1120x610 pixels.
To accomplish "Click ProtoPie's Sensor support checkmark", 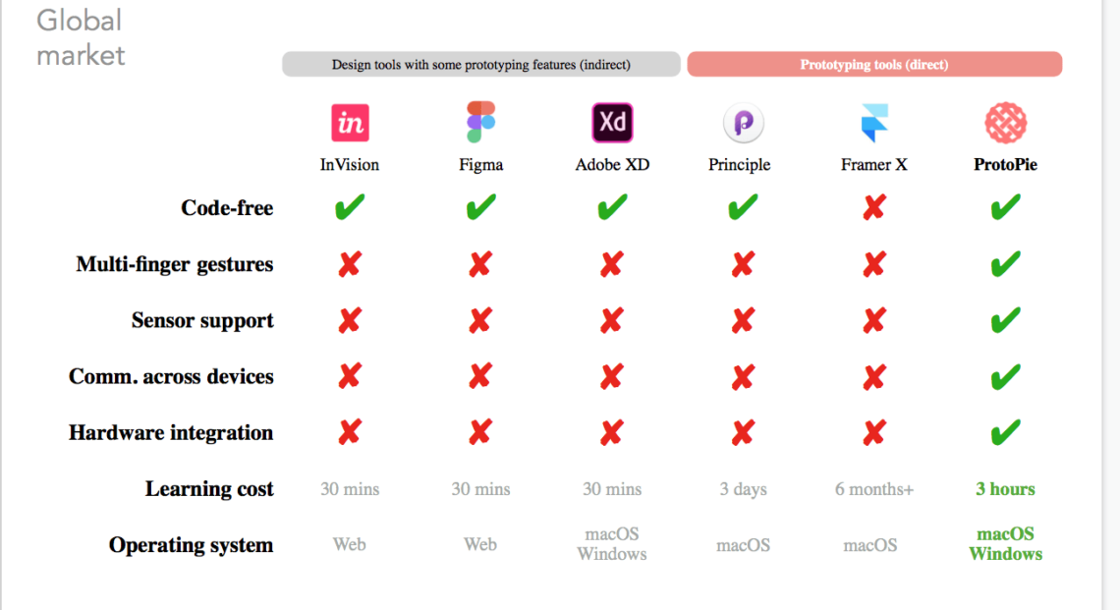I will (1005, 320).
